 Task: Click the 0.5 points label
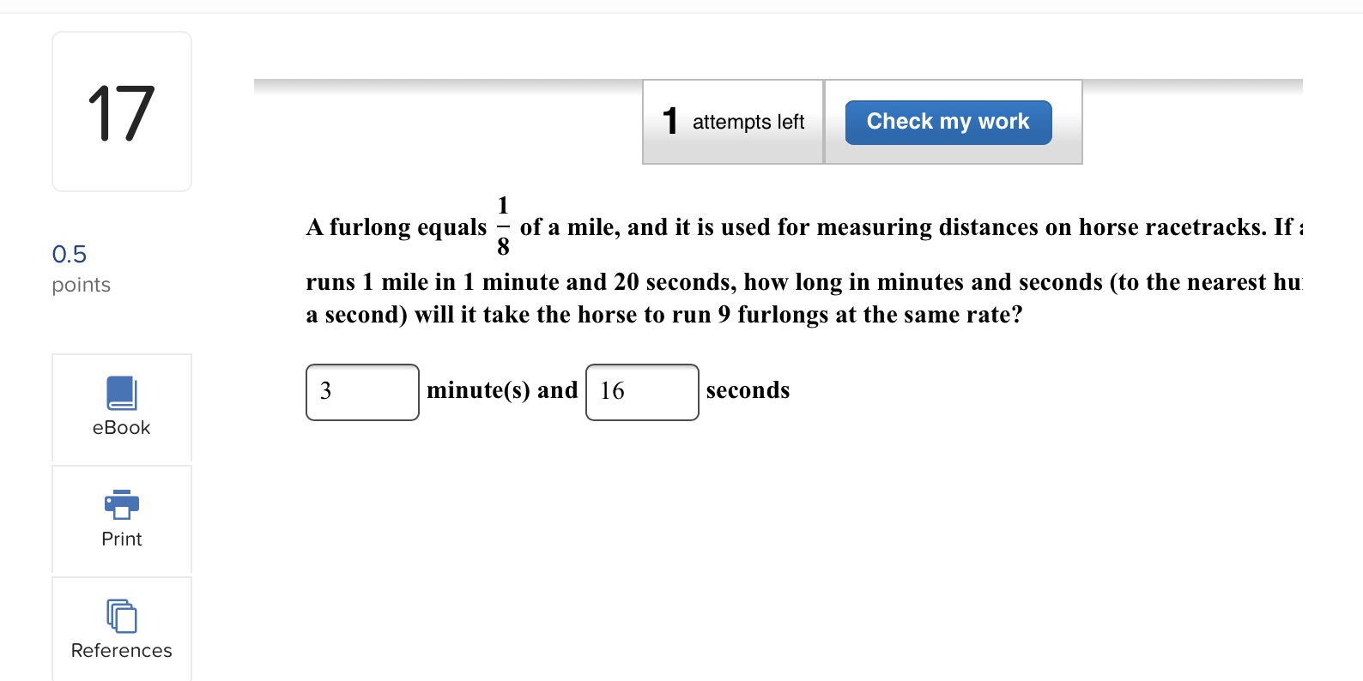coord(69,254)
